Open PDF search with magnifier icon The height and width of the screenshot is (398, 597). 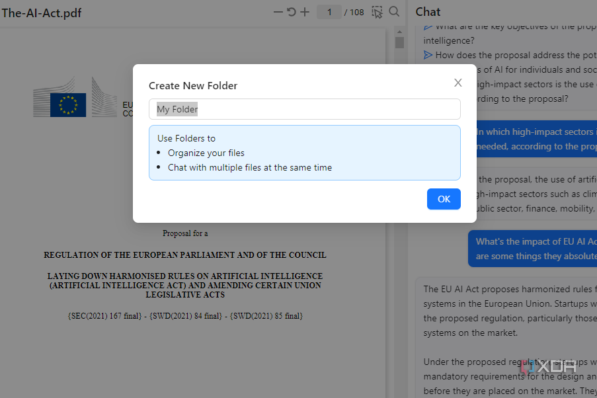(x=394, y=12)
